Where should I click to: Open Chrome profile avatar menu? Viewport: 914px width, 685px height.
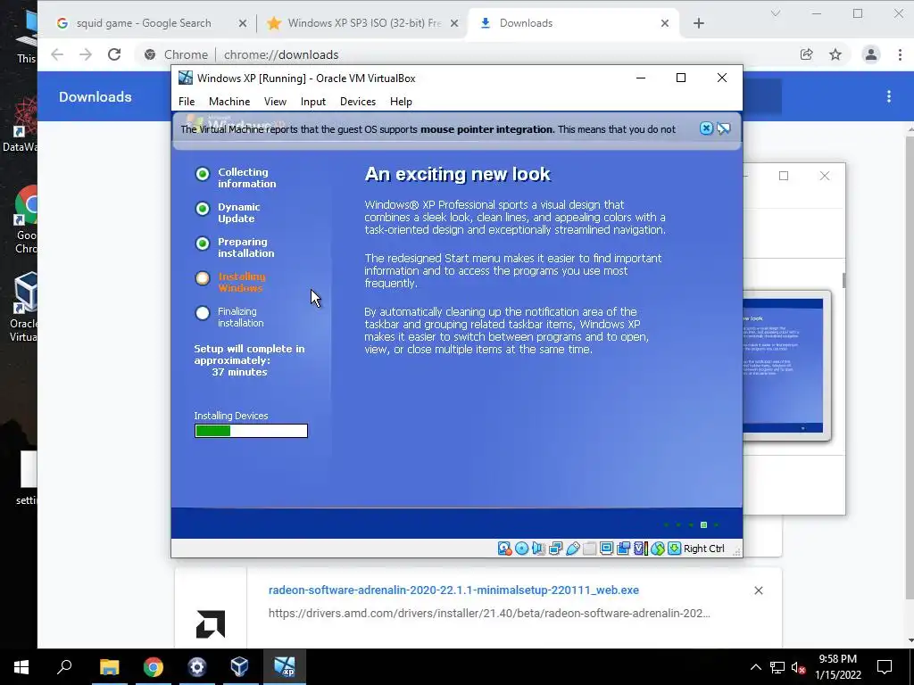click(x=871, y=54)
